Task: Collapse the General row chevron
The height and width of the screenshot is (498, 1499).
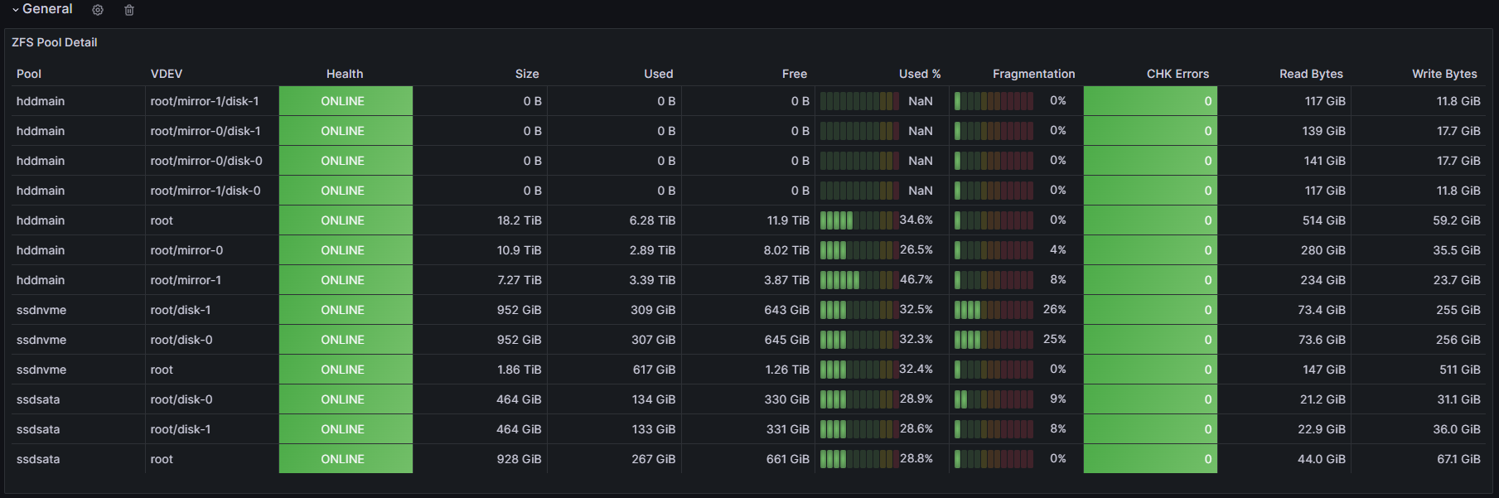Action: [16, 10]
